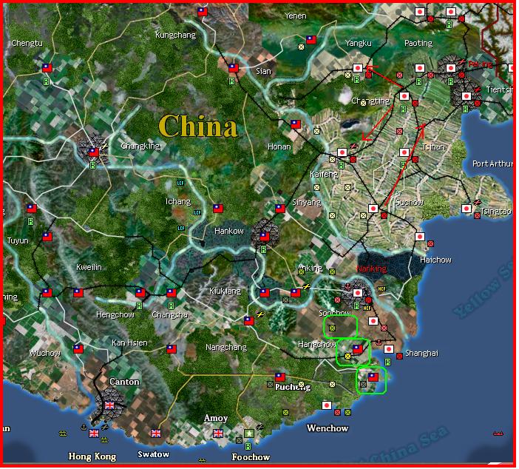Image resolution: width=519 pixels, height=469 pixels.
Task: Click the Japanese flag left of Suchow
Action: (373, 209)
